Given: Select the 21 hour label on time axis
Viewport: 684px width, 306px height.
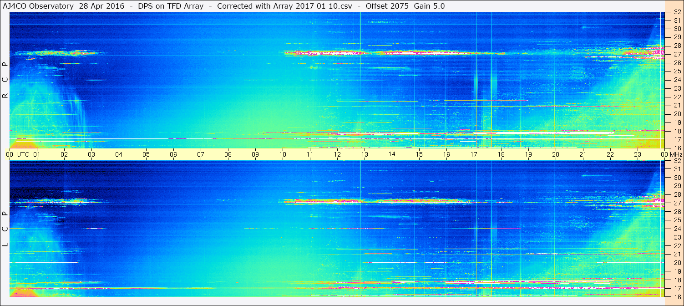Looking at the screenshot, I should point(583,154).
